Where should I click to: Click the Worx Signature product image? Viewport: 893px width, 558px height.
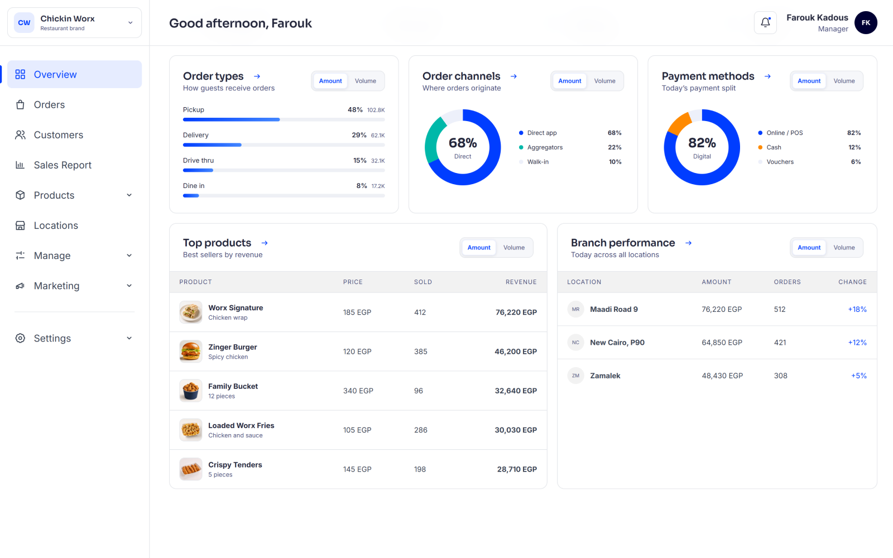pyautogui.click(x=191, y=312)
